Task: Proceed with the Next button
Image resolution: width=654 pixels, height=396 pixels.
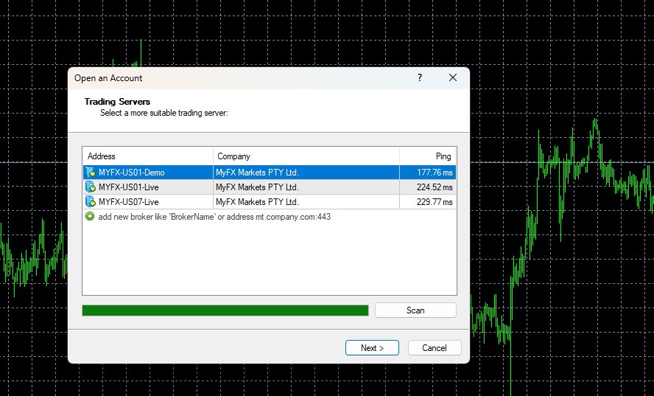Action: tap(372, 348)
